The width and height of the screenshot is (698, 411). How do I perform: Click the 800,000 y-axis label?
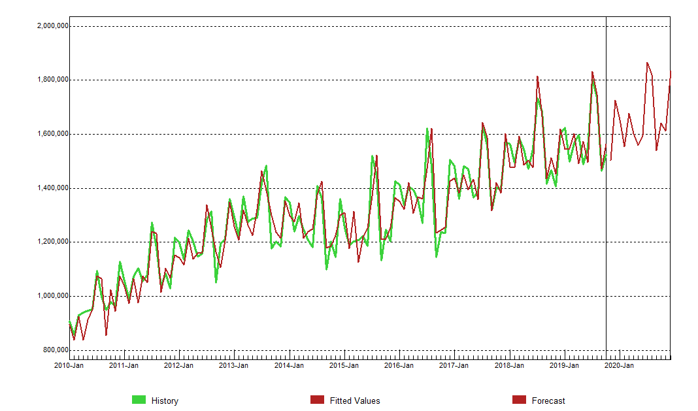[53, 350]
